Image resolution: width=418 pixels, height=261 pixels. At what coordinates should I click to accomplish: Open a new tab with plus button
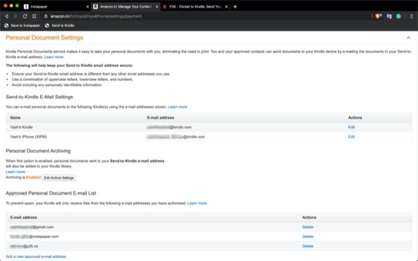pos(235,7)
